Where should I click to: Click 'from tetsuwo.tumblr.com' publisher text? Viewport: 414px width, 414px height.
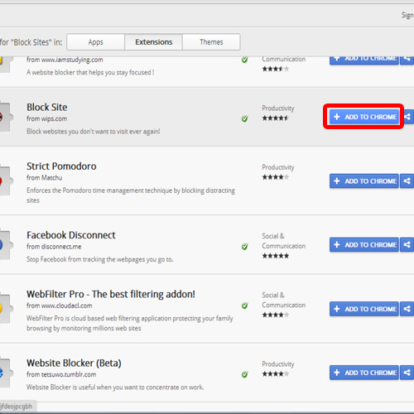pyautogui.click(x=61, y=374)
